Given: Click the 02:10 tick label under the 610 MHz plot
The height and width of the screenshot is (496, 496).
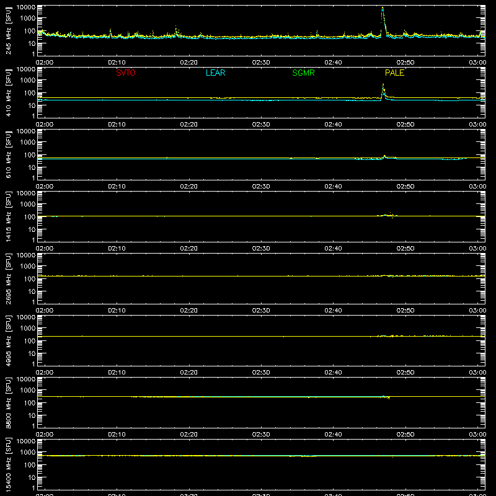Looking at the screenshot, I should tap(117, 187).
